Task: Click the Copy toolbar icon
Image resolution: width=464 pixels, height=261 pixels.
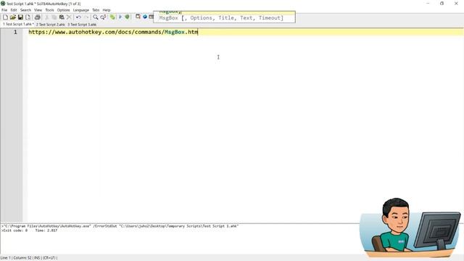Action: pos(54,17)
